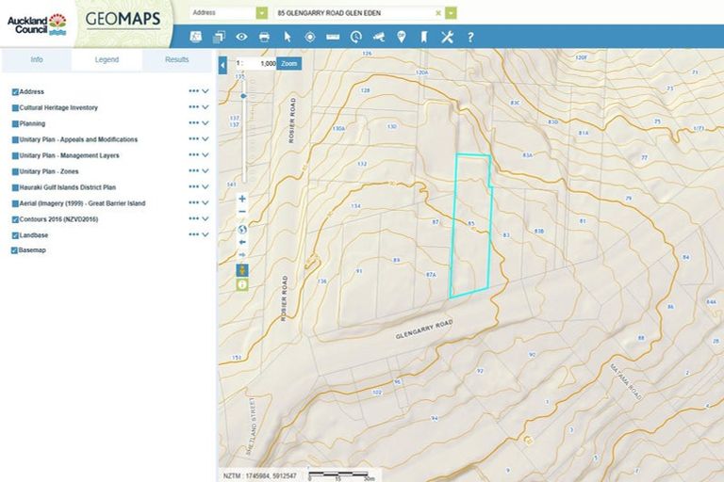Image resolution: width=724 pixels, height=482 pixels.
Task: Click the help question mark icon
Action: pos(470,37)
